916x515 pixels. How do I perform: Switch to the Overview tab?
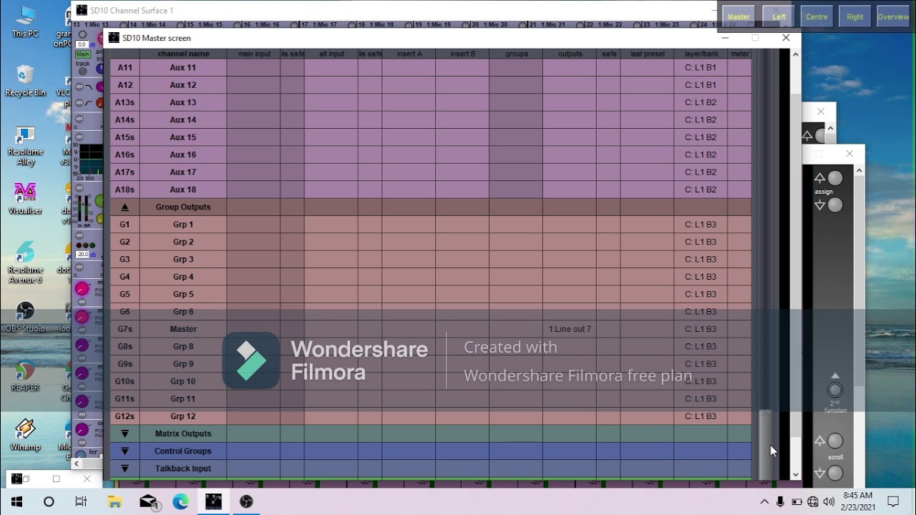(893, 16)
